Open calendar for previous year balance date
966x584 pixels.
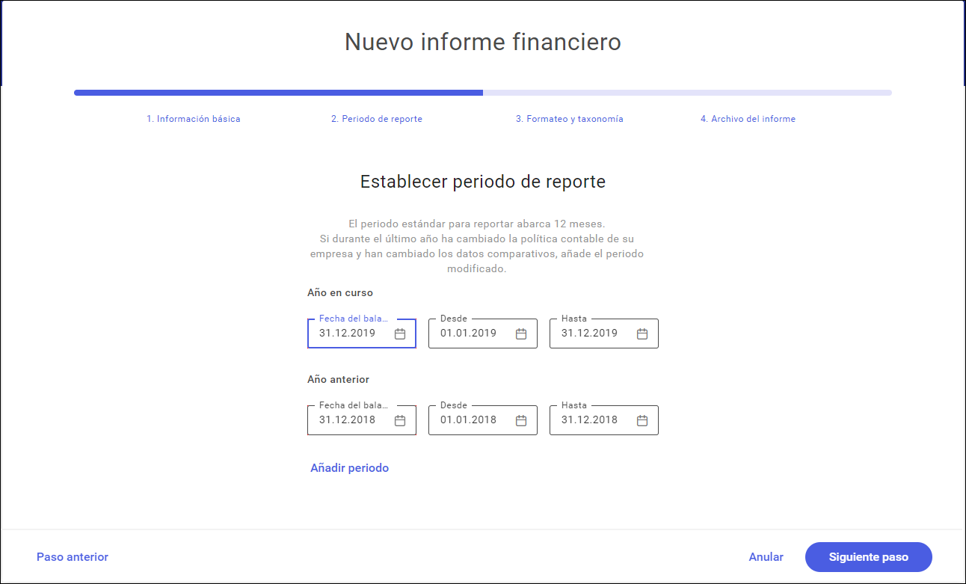pyautogui.click(x=400, y=420)
